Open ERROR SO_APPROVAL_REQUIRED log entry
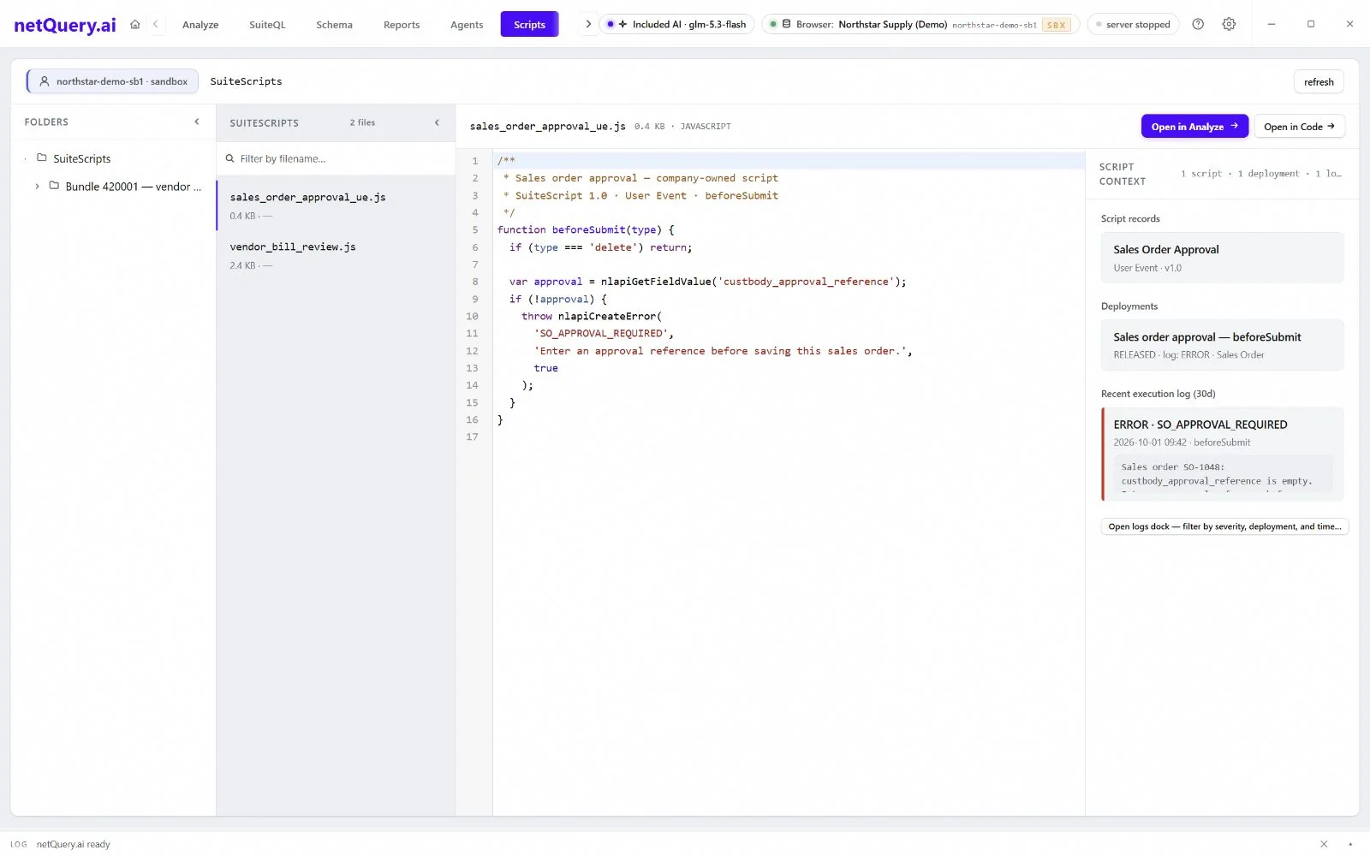 [x=1222, y=454]
